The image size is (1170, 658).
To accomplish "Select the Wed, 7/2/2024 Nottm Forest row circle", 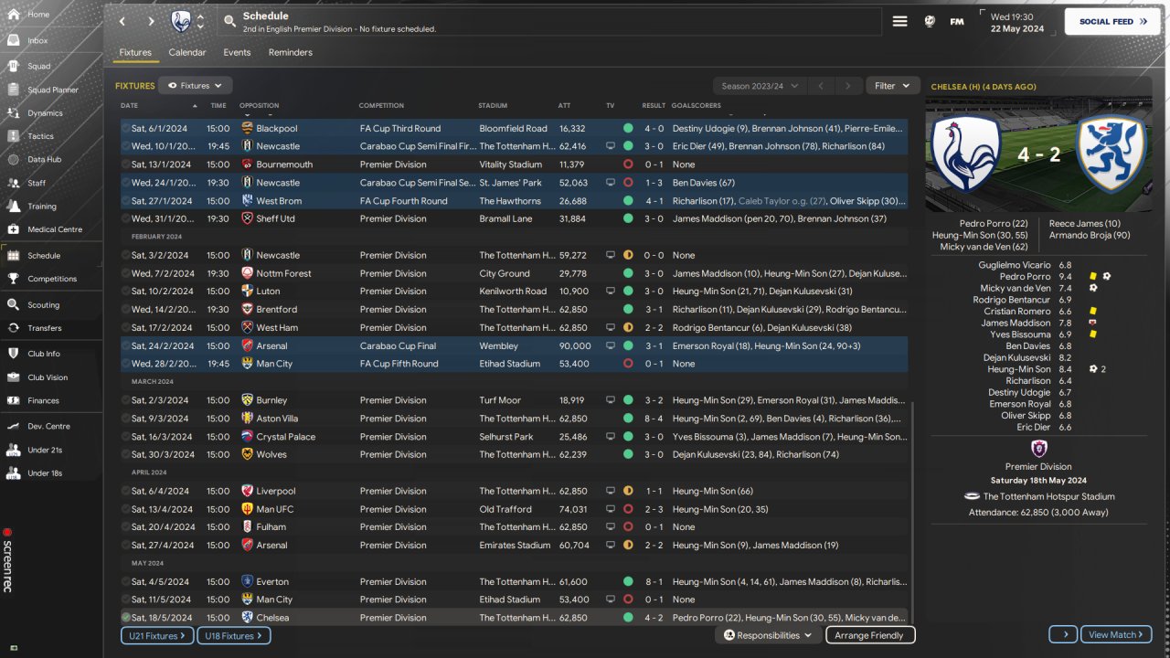I will point(125,273).
